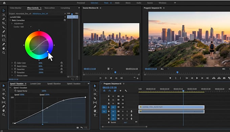Toggle stopwatch animation for Basic Colors
Image resolution: width=230 pixels, height=132 pixels.
(15, 66)
